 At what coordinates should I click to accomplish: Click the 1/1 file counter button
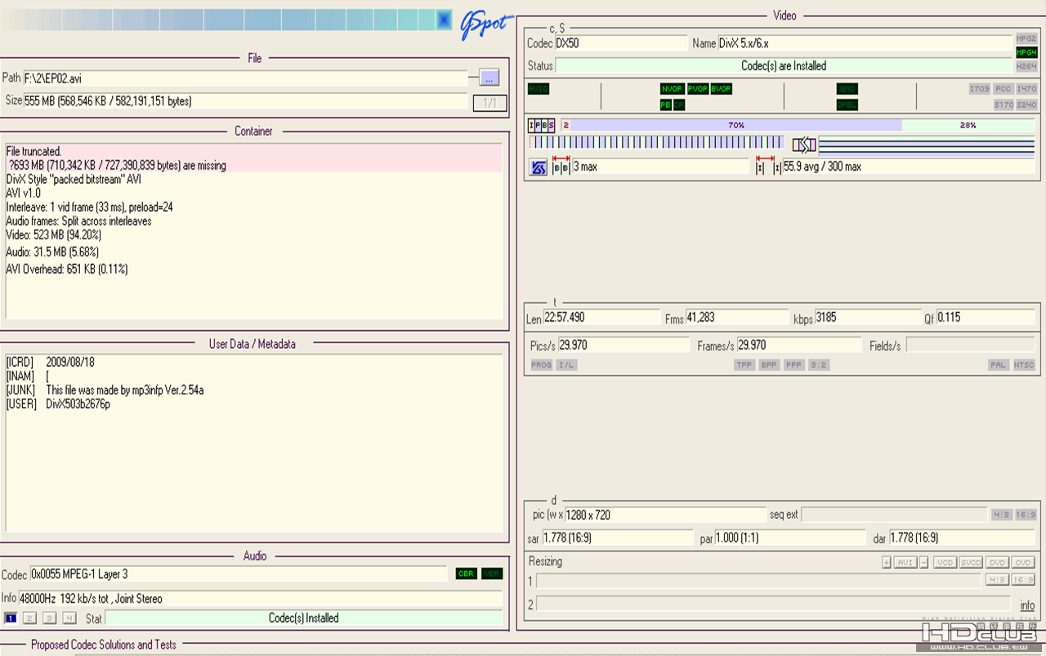coord(489,103)
